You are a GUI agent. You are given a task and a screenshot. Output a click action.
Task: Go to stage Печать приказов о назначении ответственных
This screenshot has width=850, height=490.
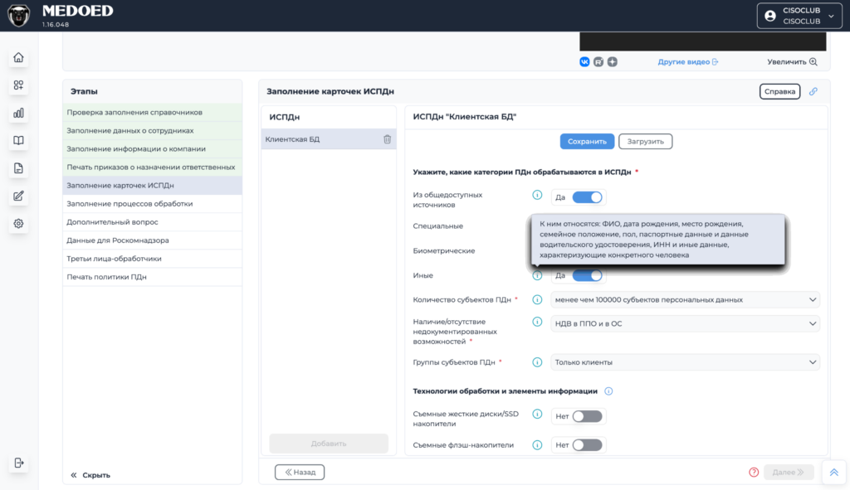(x=153, y=167)
